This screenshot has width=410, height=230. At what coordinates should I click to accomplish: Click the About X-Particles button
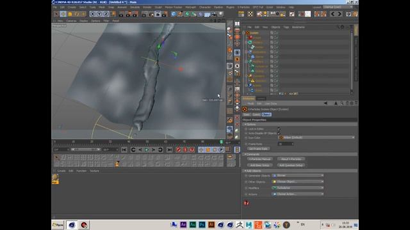pos(291,159)
